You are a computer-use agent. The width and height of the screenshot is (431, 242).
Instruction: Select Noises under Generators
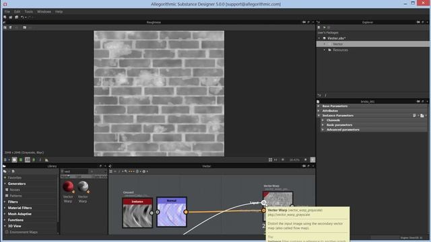pyautogui.click(x=15, y=190)
